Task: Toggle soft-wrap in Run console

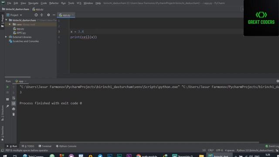Action: point(14,98)
